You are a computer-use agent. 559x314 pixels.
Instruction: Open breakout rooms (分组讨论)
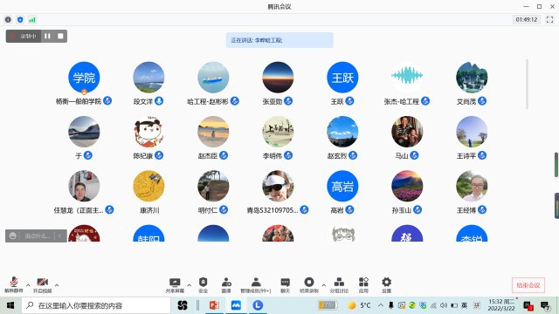pos(339,285)
